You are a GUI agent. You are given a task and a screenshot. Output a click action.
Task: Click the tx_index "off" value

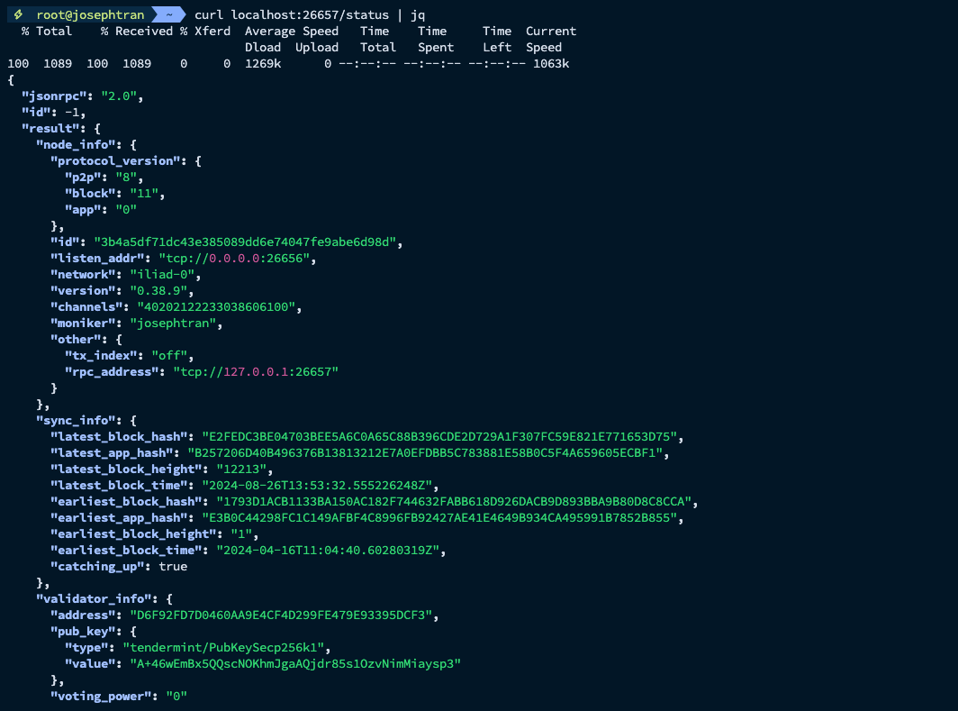pyautogui.click(x=171, y=356)
